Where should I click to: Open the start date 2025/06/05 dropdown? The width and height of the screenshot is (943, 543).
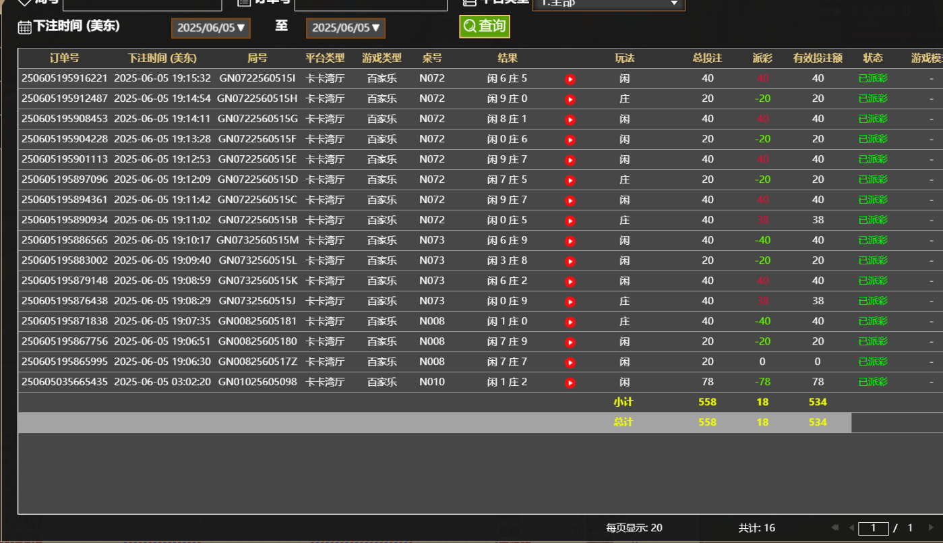click(212, 28)
